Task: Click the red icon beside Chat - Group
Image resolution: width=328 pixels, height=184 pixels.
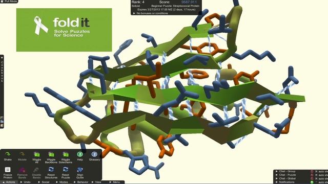Action: click(x=312, y=172)
